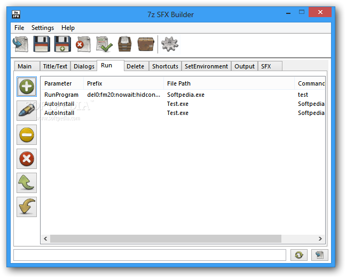
Task: Close the 7z SFX Builder window
Action: [x=320, y=12]
